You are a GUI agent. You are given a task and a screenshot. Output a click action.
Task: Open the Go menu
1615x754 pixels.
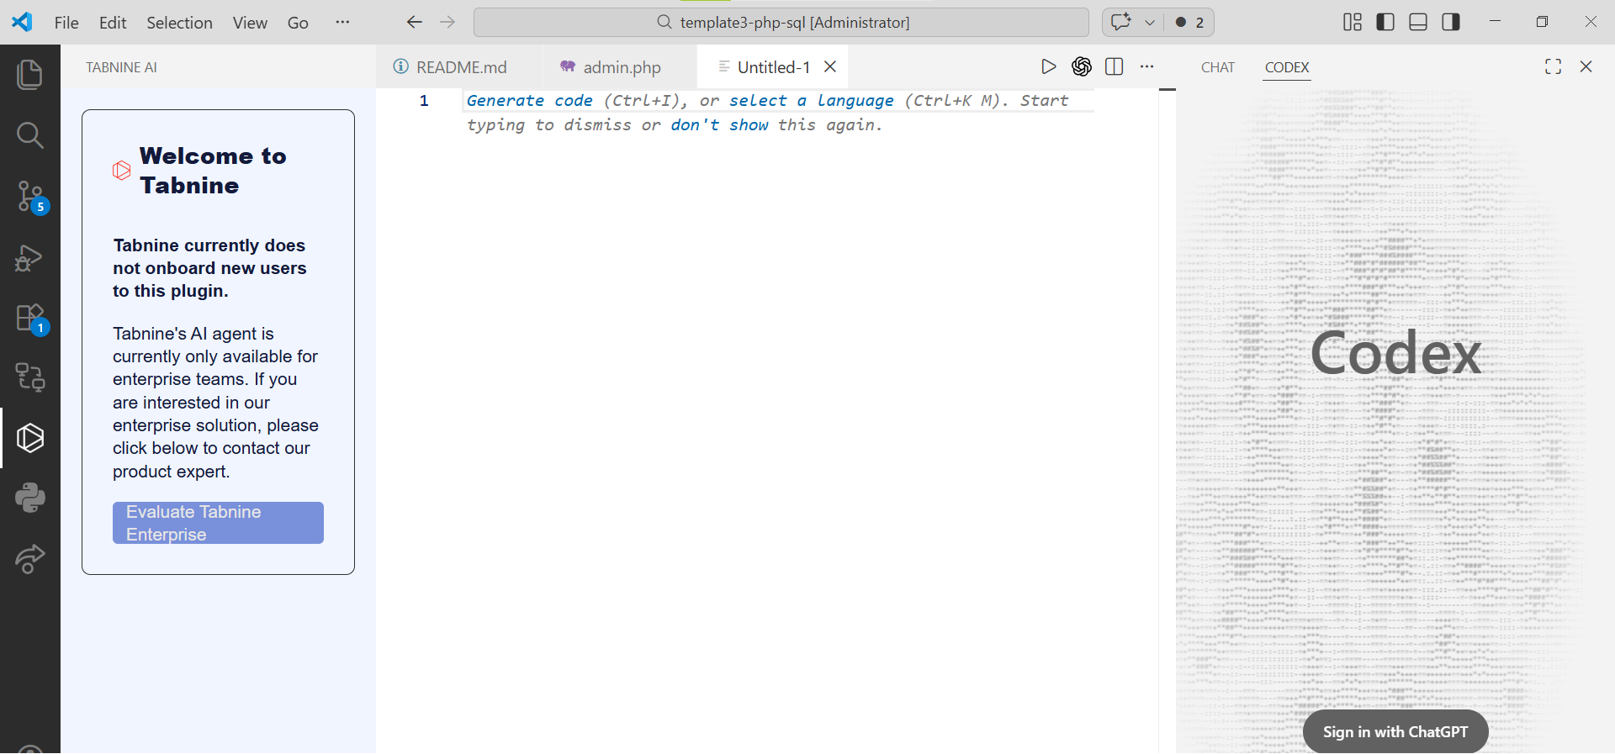298,23
